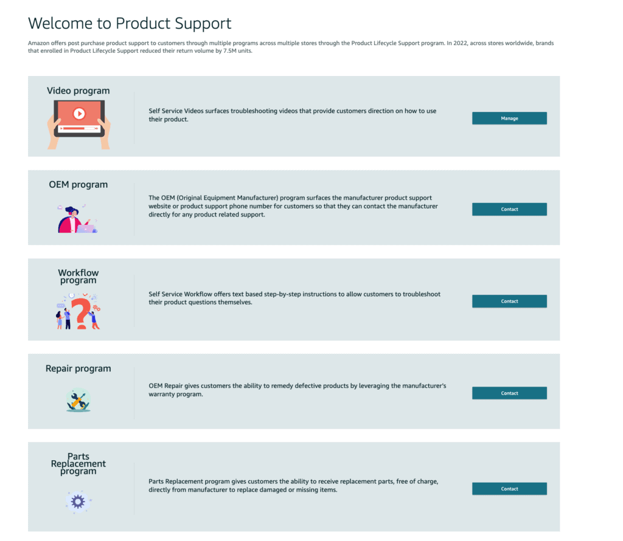Click the tablet video illustration icon
The height and width of the screenshot is (541, 623).
point(78,124)
